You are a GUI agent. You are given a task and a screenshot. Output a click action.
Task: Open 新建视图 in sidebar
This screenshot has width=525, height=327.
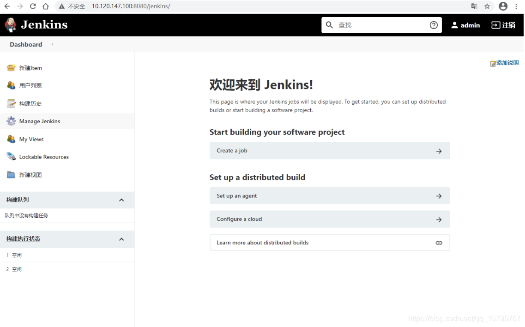coord(30,175)
